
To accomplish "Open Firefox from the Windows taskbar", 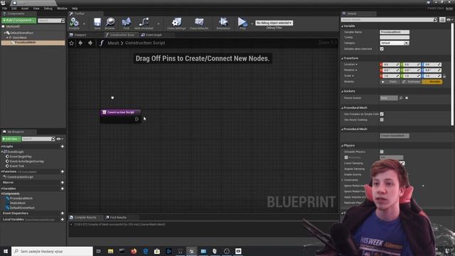I will tap(134, 251).
